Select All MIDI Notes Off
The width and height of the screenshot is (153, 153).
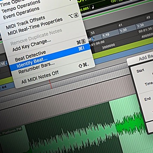click(40, 77)
